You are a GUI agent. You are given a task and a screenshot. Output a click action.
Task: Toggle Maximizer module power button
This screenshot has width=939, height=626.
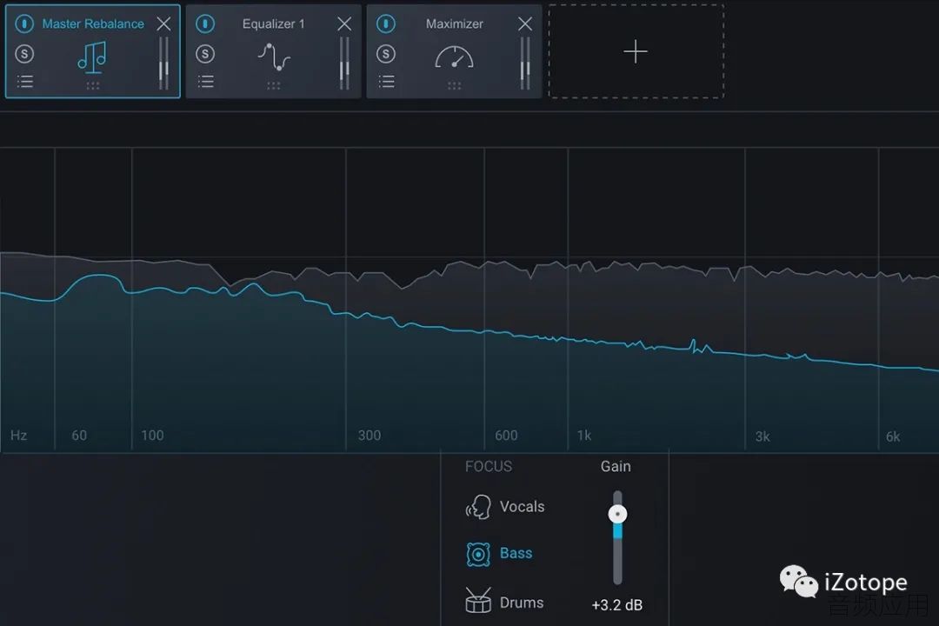pyautogui.click(x=386, y=24)
